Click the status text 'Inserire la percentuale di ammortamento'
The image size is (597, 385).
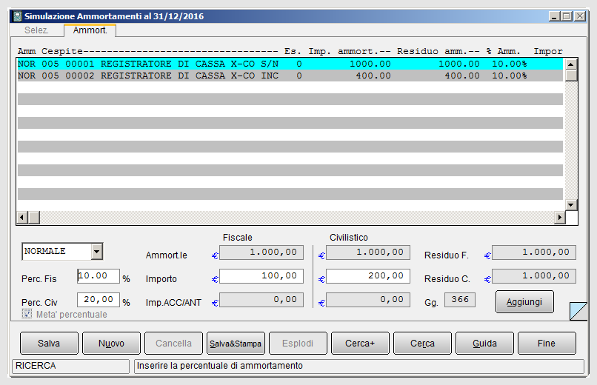[x=220, y=366]
